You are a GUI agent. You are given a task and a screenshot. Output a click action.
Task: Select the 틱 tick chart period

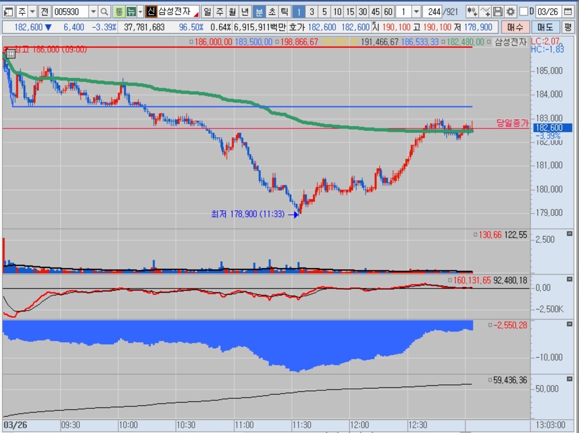click(284, 12)
